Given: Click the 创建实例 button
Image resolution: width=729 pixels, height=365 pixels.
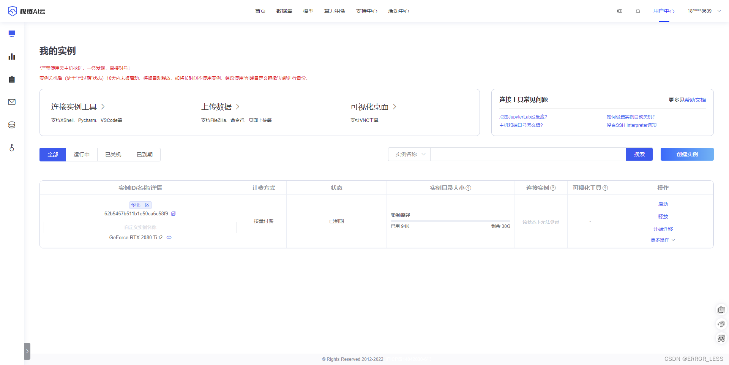Looking at the screenshot, I should (x=687, y=154).
